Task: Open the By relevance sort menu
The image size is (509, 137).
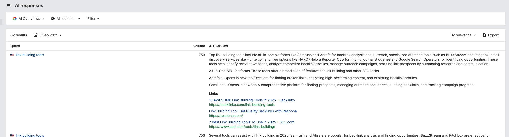Action: tap(463, 35)
